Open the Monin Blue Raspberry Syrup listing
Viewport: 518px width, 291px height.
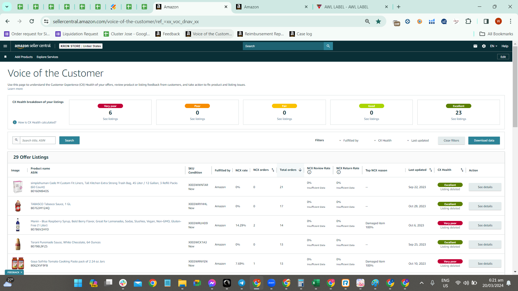tap(106, 223)
